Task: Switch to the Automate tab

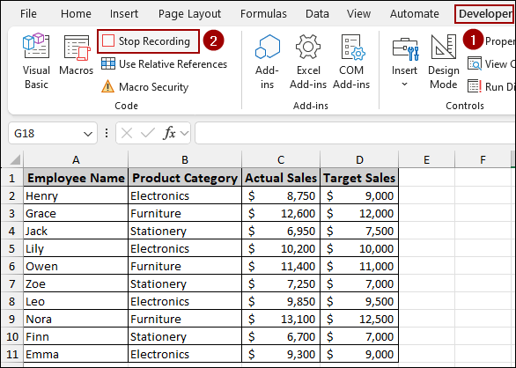Action: [415, 13]
